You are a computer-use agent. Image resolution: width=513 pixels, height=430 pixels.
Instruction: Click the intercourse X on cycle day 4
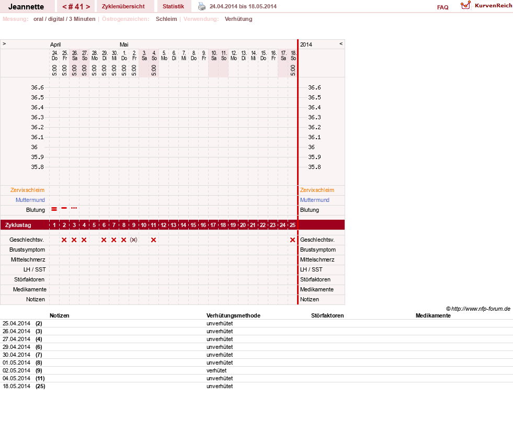pyautogui.click(x=84, y=240)
